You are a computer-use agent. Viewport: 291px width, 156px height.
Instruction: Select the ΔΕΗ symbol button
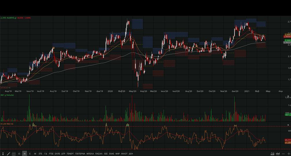click(131, 154)
